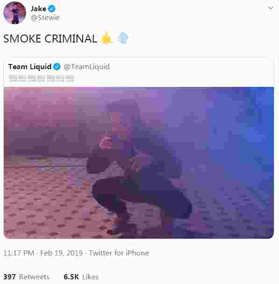Open Jake's profile avatar picture
The image size is (279, 284).
pos(14,13)
